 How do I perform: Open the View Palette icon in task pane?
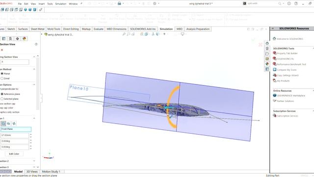pos(267,59)
